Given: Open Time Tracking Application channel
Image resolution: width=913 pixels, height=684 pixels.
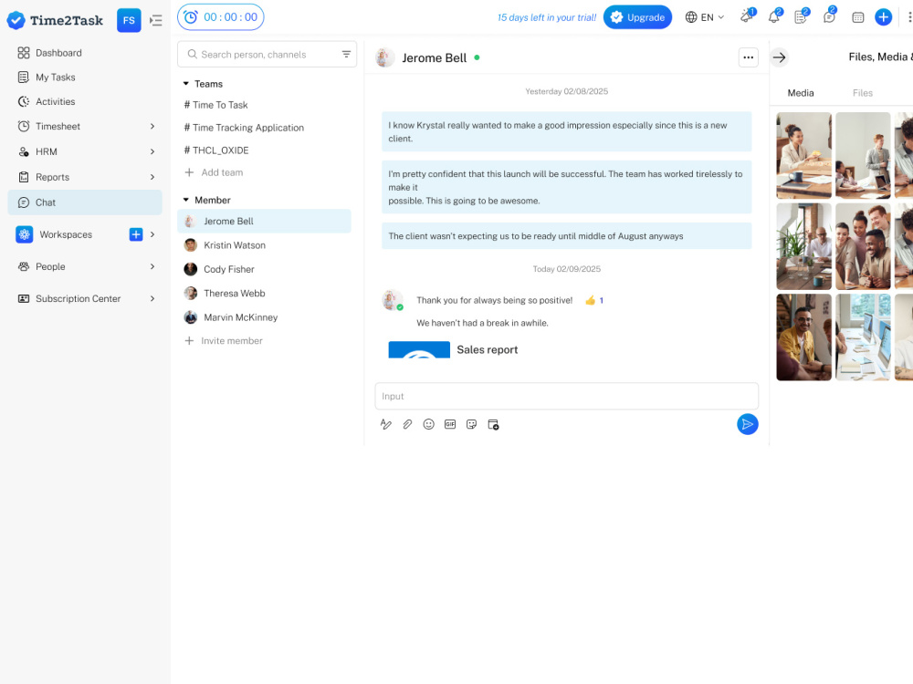Looking at the screenshot, I should 244,128.
